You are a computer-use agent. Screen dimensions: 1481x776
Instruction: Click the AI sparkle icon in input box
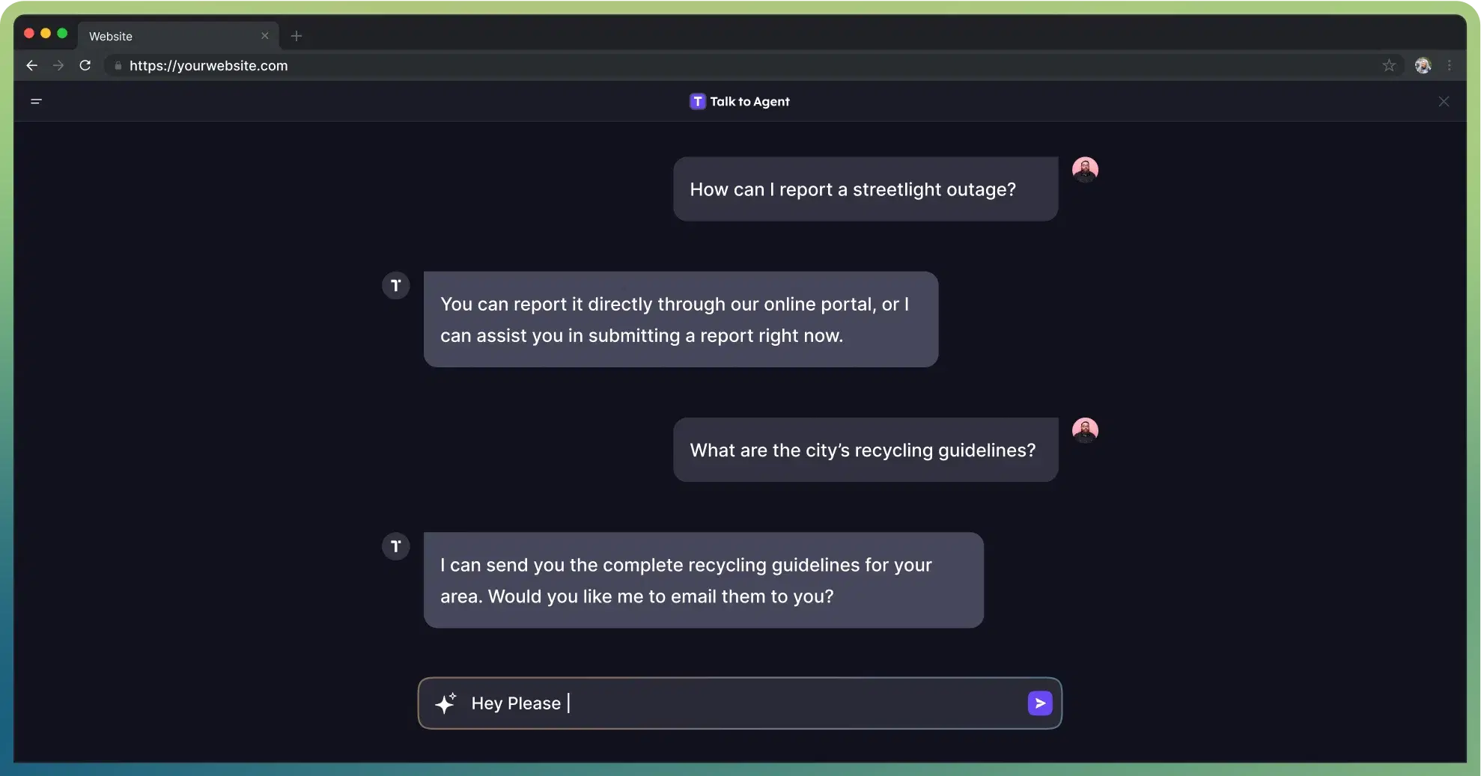[445, 703]
